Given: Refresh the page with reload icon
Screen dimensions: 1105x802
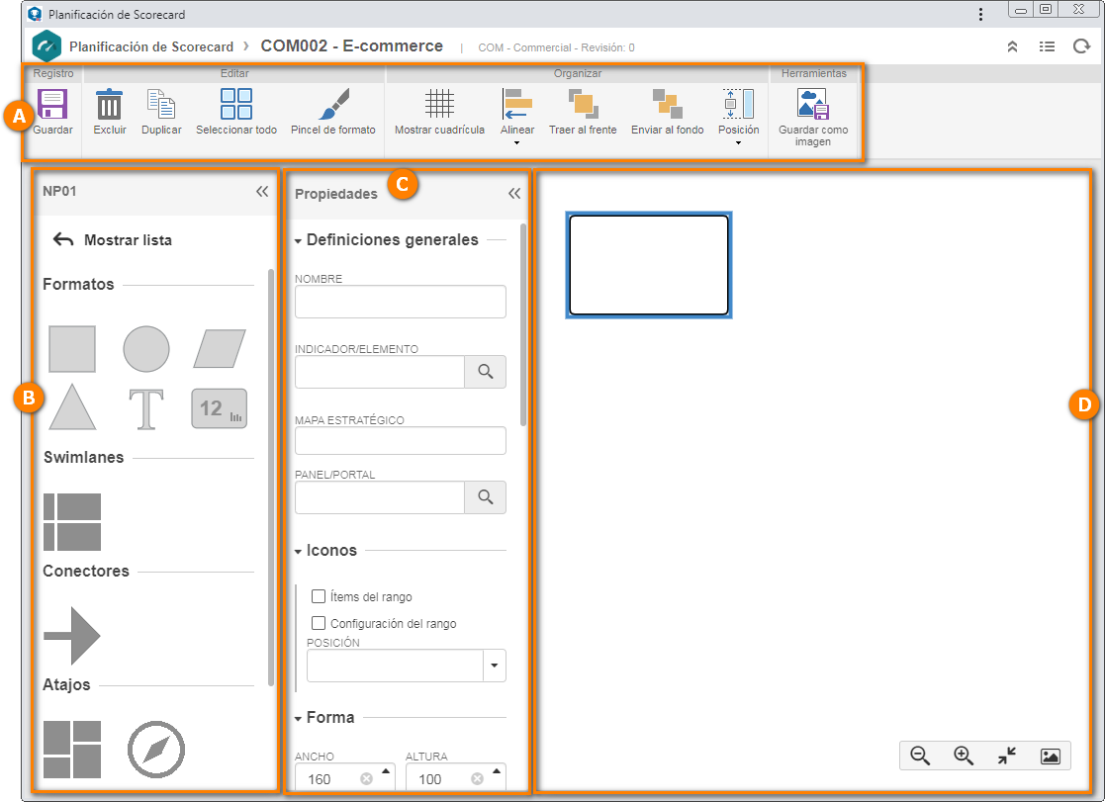Looking at the screenshot, I should 1081,46.
